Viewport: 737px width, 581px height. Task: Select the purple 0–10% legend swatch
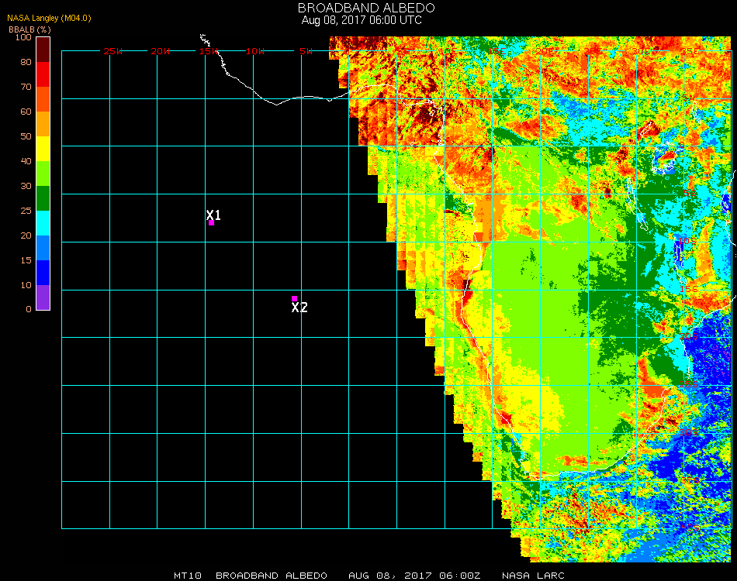(x=43, y=297)
